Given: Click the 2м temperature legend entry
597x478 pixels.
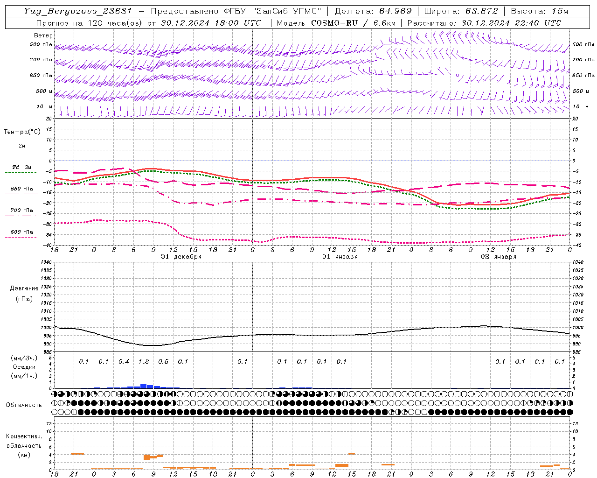Looking at the screenshot, I should (x=22, y=146).
